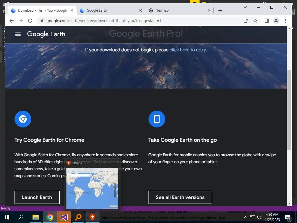This screenshot has height=223, width=297.
Task: Open the notification center
Action: click(288, 217)
